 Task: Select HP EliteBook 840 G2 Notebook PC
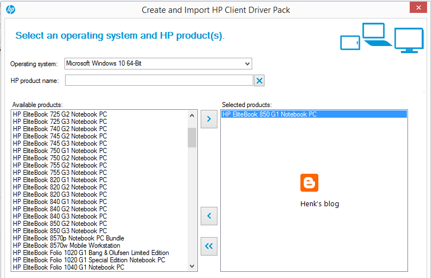tap(60, 209)
